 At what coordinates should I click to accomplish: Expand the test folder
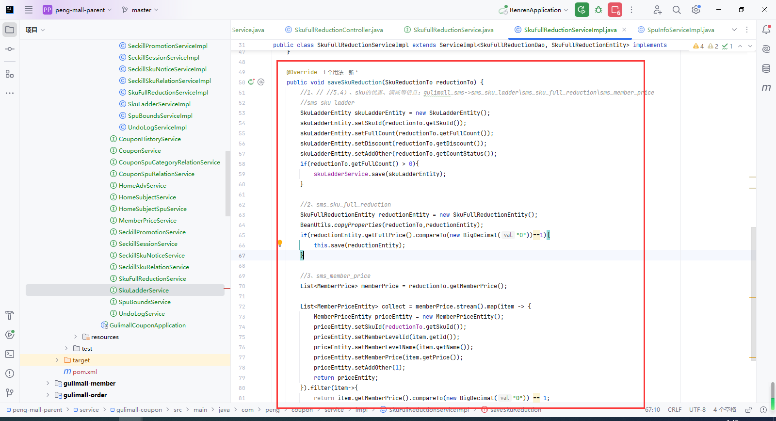[x=66, y=348]
